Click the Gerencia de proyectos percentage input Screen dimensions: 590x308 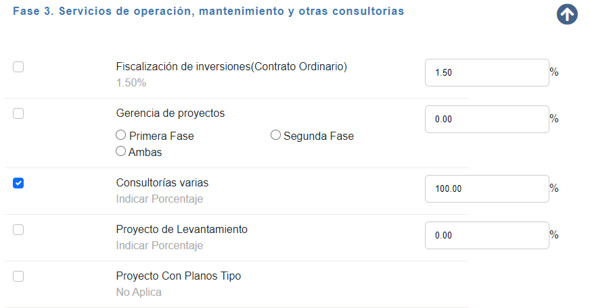(x=487, y=119)
